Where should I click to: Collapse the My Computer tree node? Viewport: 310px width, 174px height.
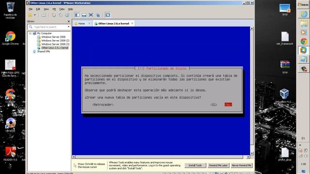pos(30,33)
